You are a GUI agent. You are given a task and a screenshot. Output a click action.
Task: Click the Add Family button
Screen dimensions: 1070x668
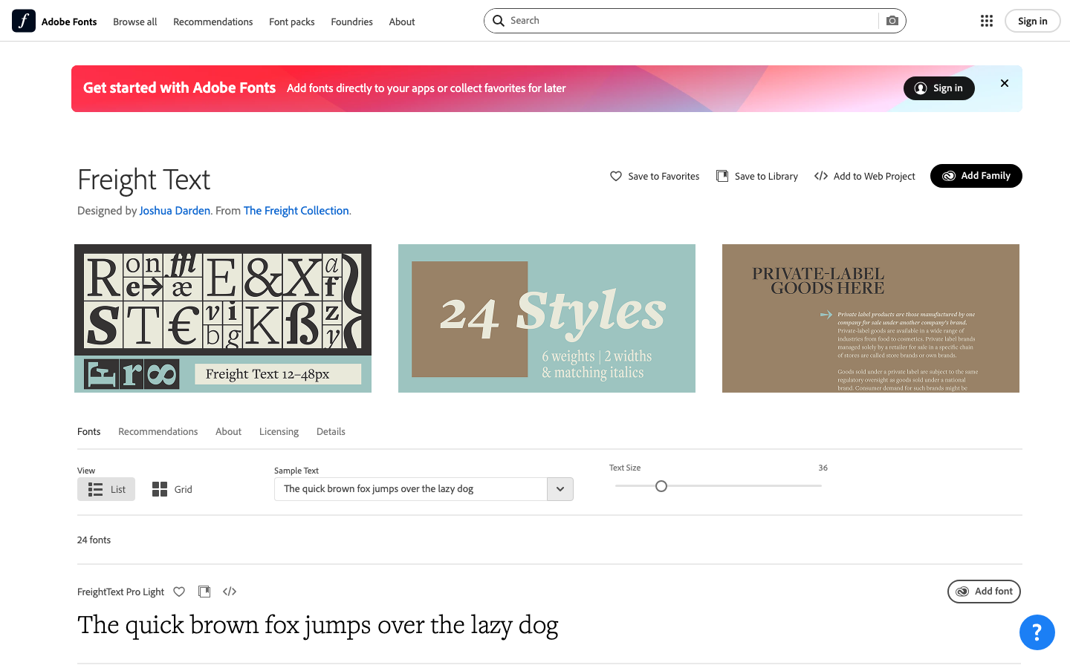point(976,176)
